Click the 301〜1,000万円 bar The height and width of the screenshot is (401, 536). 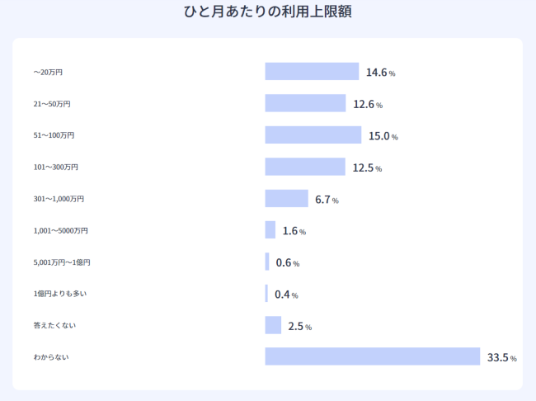(286, 199)
